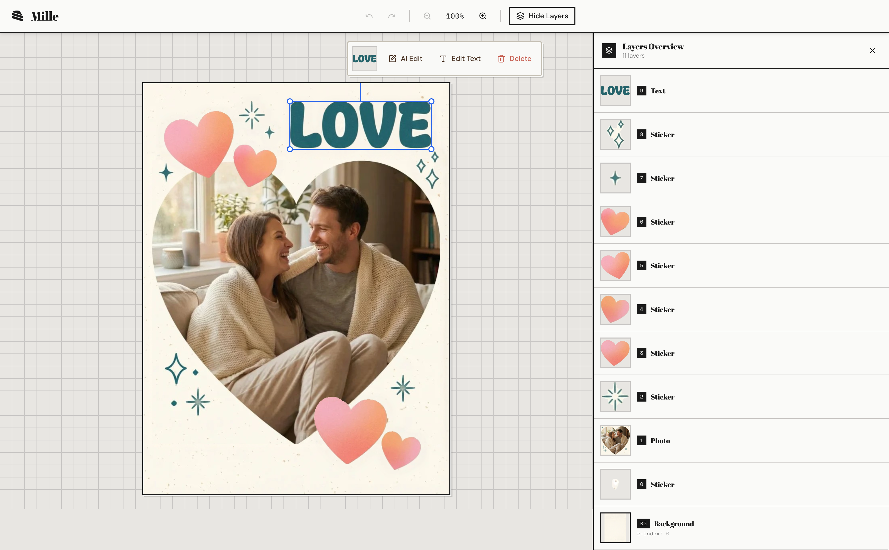The height and width of the screenshot is (550, 889).
Task: Click Edit Text in floating toolbar
Action: [x=460, y=59]
